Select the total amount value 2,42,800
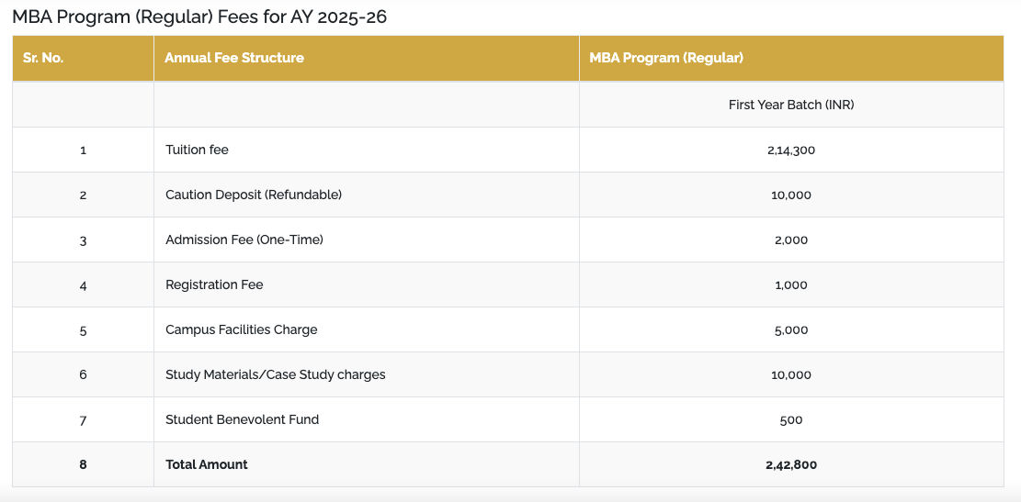The image size is (1021, 502). 790,464
